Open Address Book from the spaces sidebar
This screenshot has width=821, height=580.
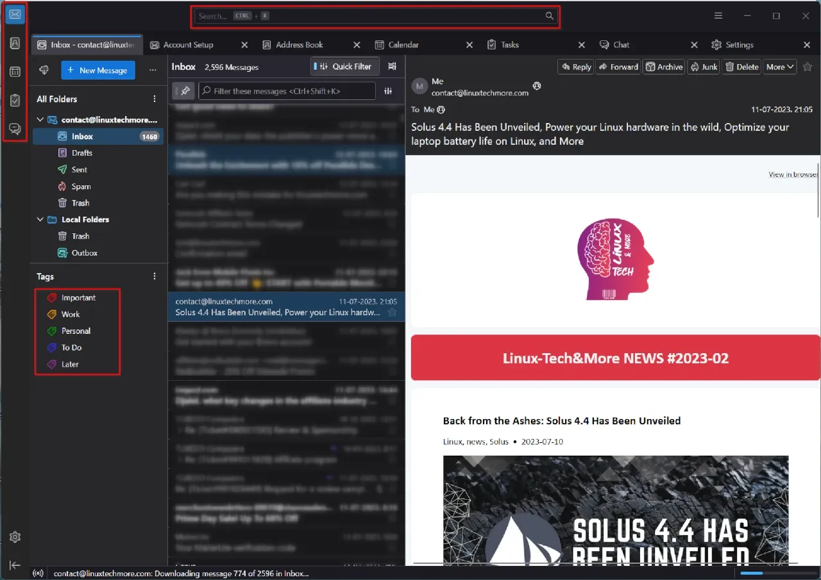pyautogui.click(x=15, y=44)
